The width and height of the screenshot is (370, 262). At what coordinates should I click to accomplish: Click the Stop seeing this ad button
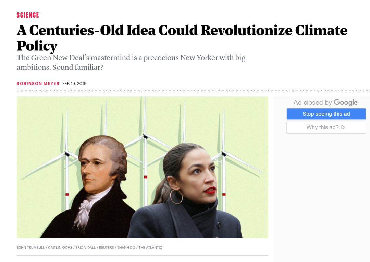coord(326,114)
